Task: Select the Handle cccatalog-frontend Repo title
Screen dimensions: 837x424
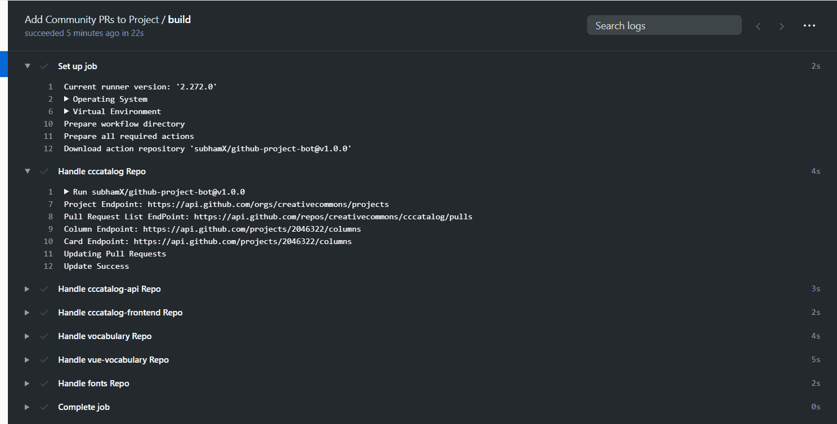Action: click(x=120, y=313)
